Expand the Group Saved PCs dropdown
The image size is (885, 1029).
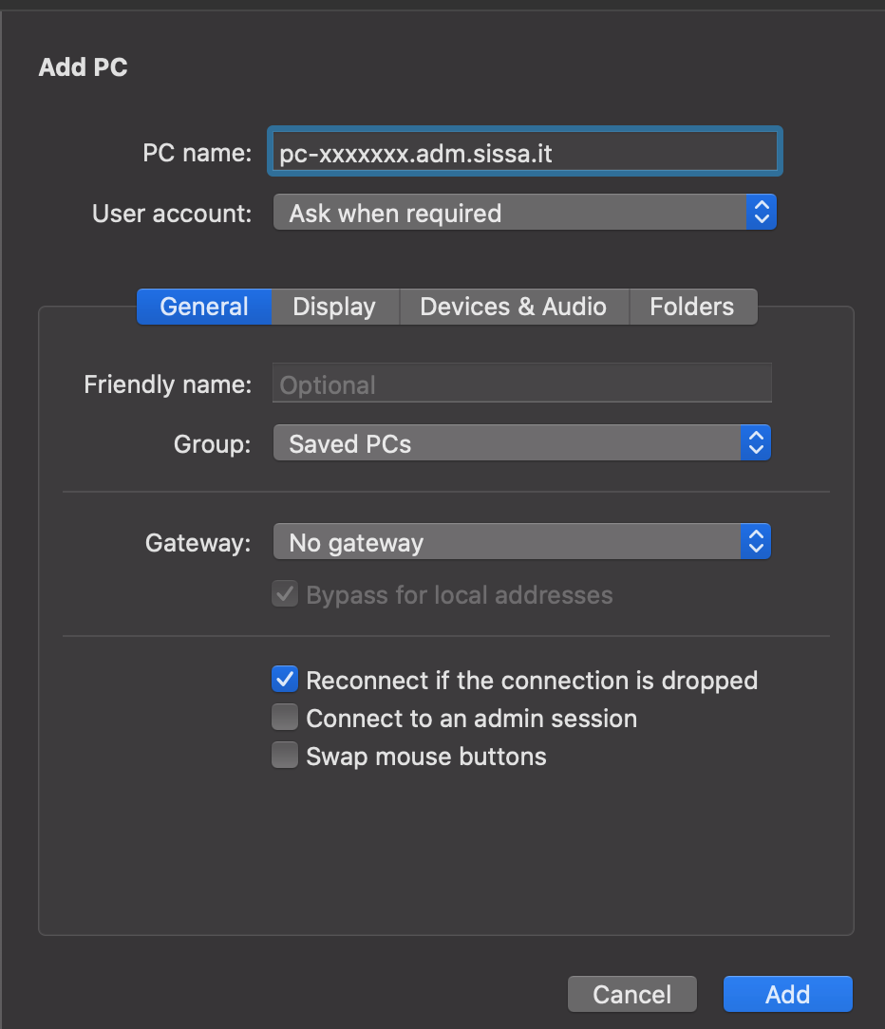pyautogui.click(x=522, y=443)
